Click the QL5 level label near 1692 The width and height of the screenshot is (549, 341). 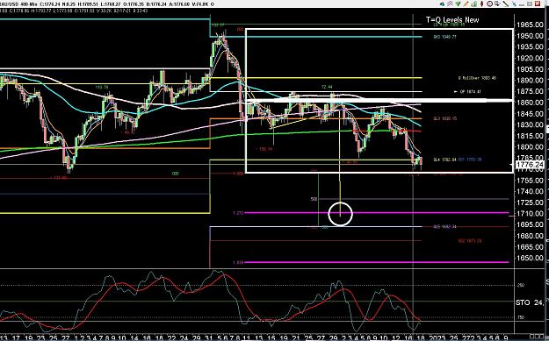444,227
